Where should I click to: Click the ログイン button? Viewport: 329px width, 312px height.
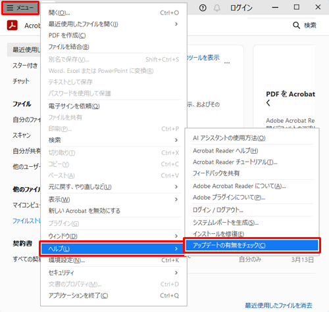pyautogui.click(x=241, y=8)
